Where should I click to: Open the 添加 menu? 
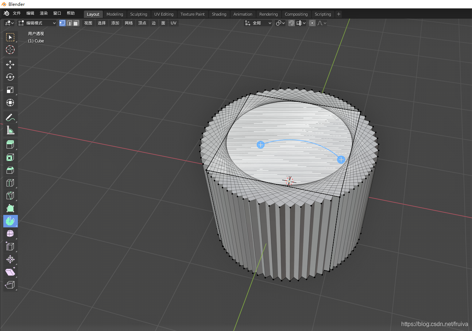(x=115, y=23)
